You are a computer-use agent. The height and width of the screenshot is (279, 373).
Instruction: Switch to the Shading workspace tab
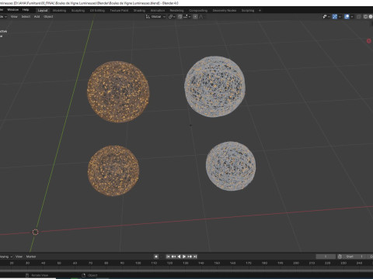139,11
